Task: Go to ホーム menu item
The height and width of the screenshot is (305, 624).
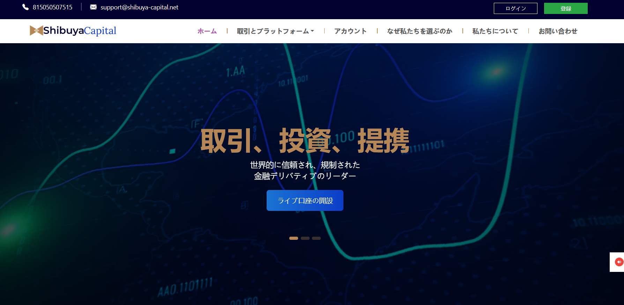Action: [x=207, y=31]
